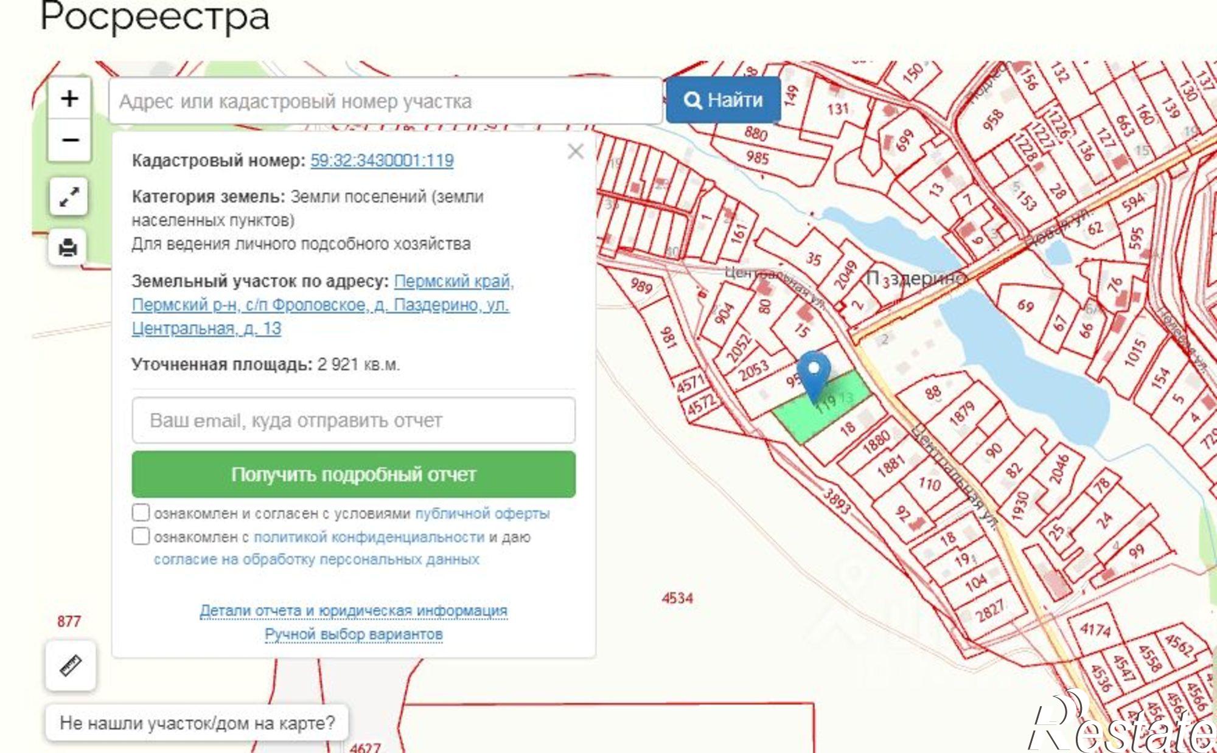Viewport: 1217px width, 753px height.
Task: Click the blue map marker pin
Action: pos(814,376)
